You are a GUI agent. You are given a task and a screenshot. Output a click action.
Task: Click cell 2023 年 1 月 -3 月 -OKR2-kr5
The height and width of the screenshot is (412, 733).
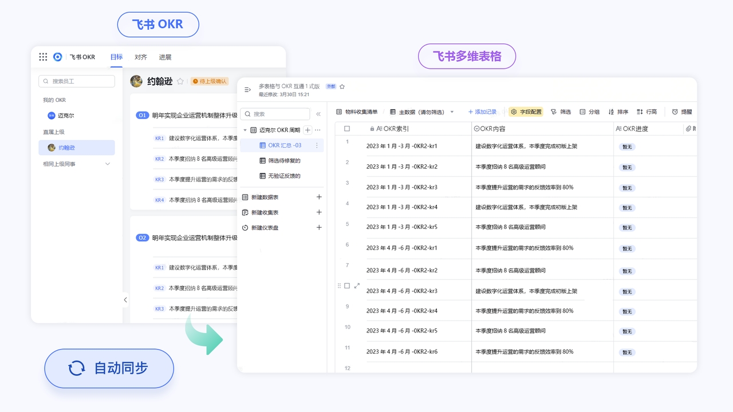pyautogui.click(x=402, y=227)
